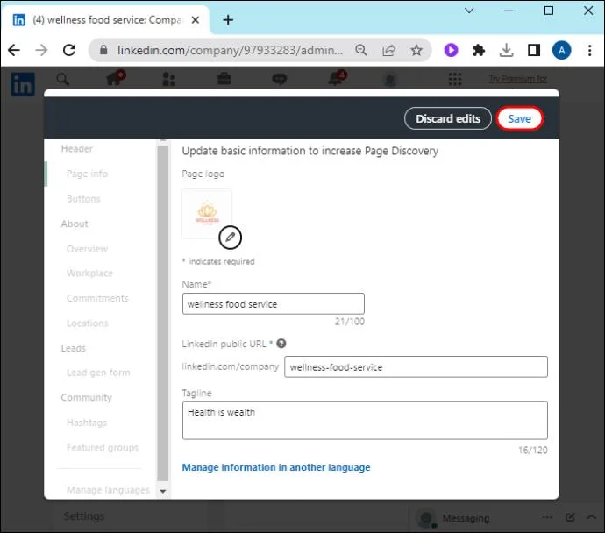
Task: Go forward in browser
Action: (x=41, y=50)
